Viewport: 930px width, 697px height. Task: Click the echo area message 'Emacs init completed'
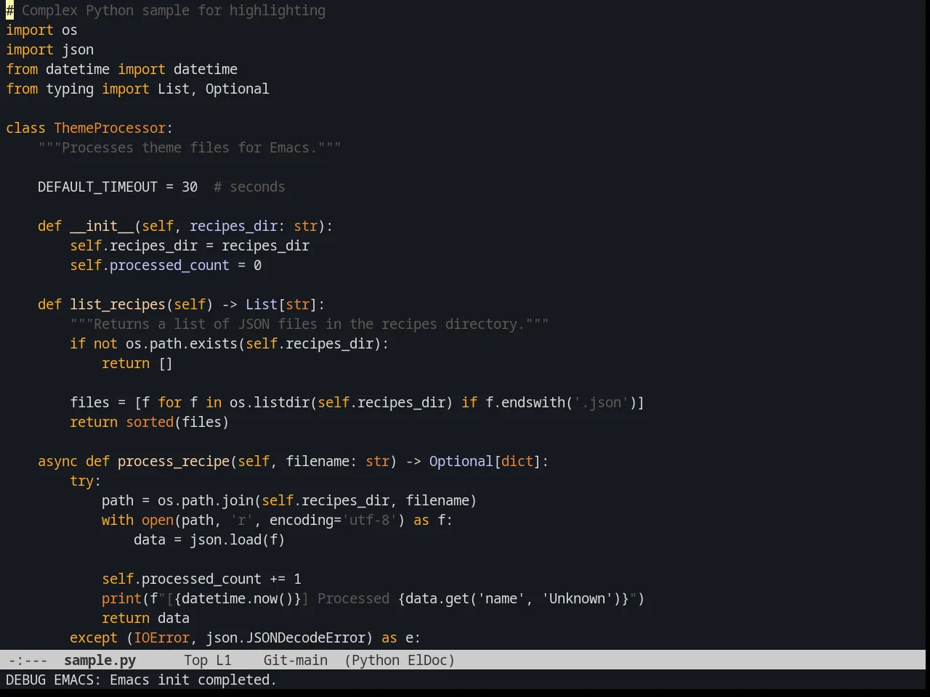(x=193, y=680)
